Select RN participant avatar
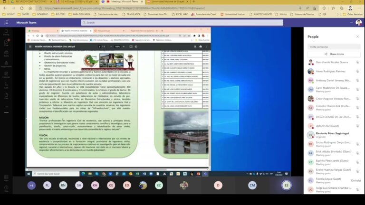Screen dimensions: 365x205 (63, 185)
